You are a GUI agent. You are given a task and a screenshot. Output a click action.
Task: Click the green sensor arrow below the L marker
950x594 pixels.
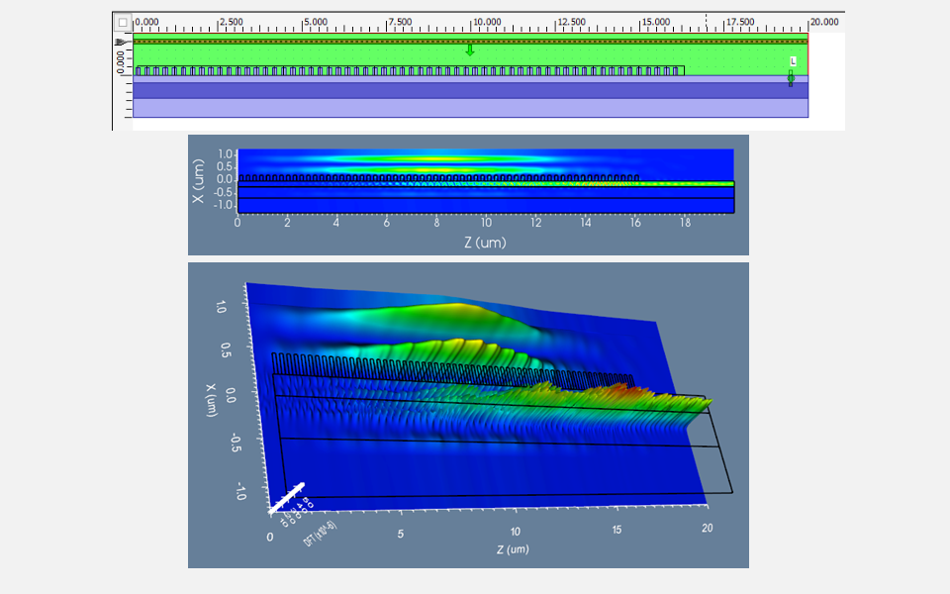791,78
